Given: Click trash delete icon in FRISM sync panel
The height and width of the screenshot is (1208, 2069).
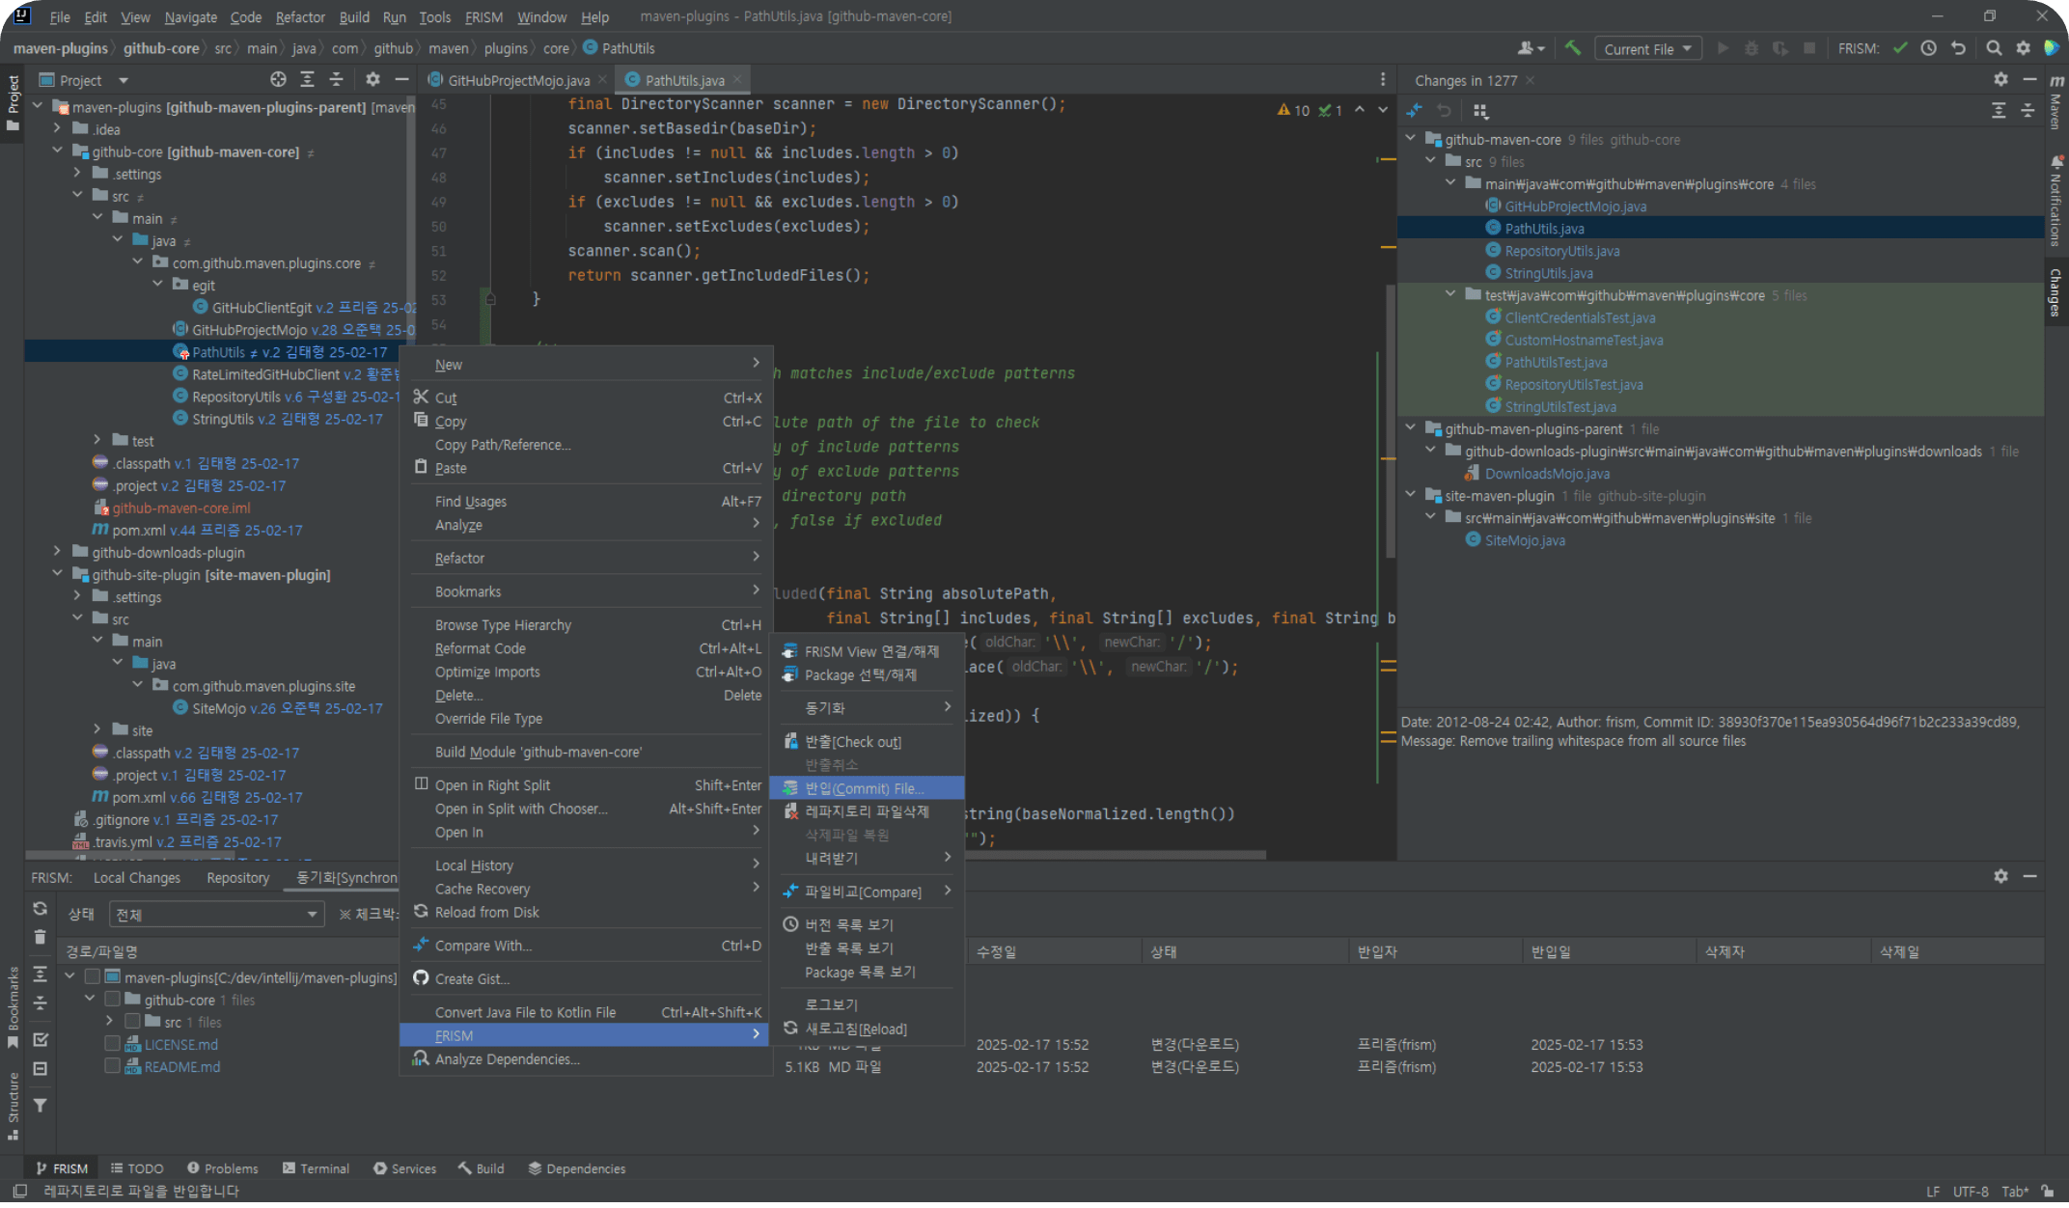Looking at the screenshot, I should 40,937.
